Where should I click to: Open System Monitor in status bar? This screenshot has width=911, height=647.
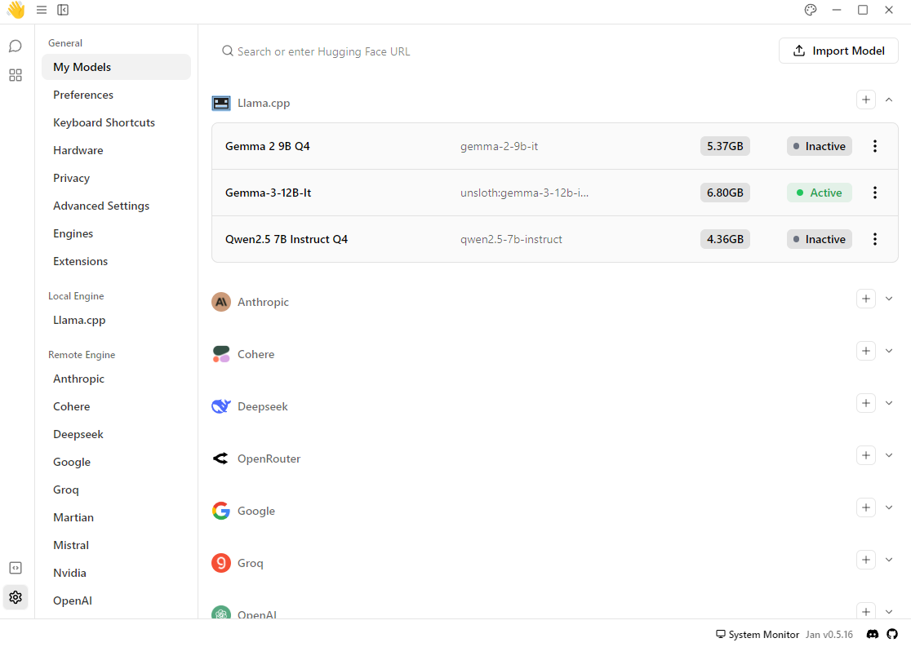click(x=757, y=634)
